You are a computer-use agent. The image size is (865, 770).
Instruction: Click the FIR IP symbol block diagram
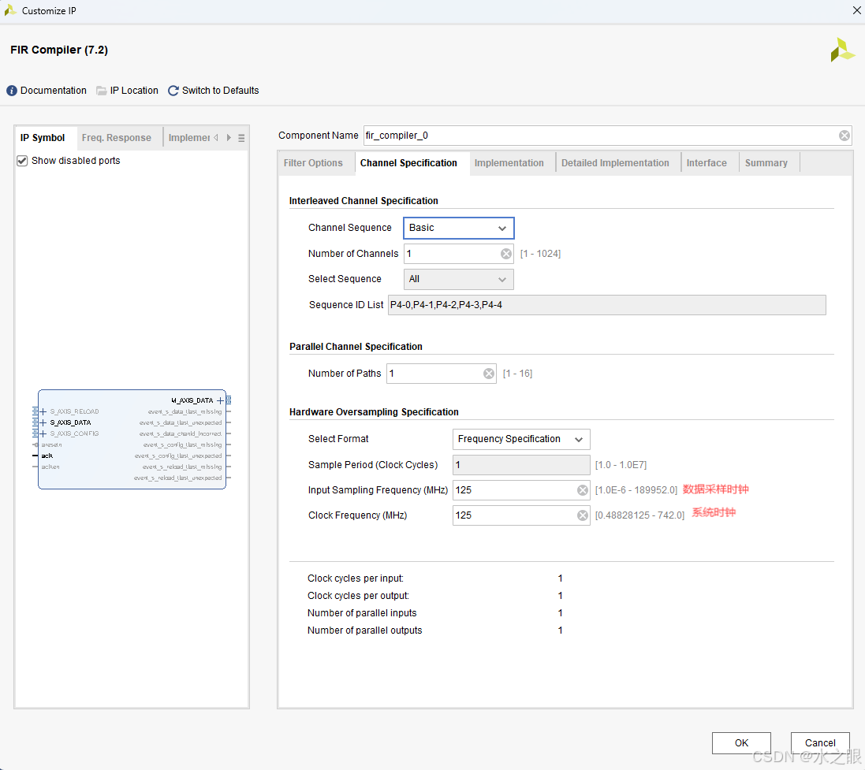(x=132, y=440)
